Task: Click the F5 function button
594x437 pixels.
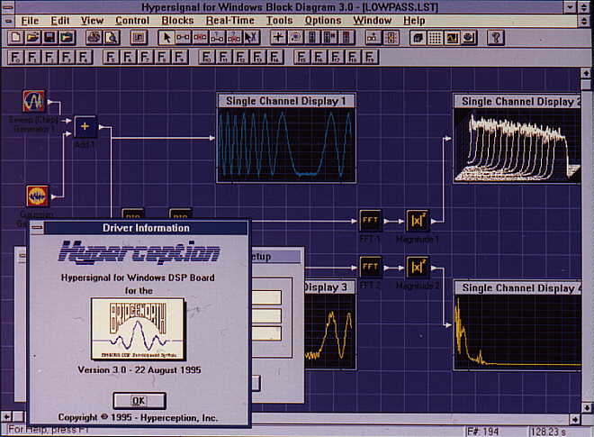Action: point(111,57)
